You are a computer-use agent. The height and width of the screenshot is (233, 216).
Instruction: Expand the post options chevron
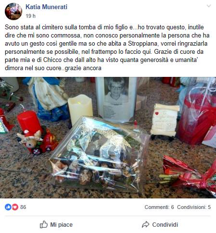point(209,6)
